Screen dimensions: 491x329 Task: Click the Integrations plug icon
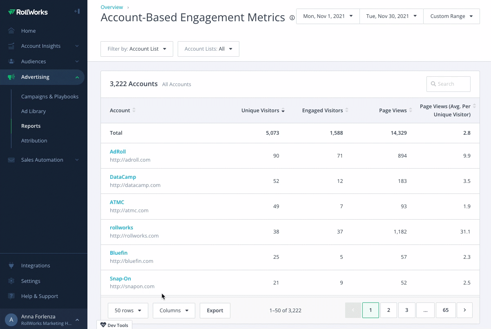(x=11, y=266)
